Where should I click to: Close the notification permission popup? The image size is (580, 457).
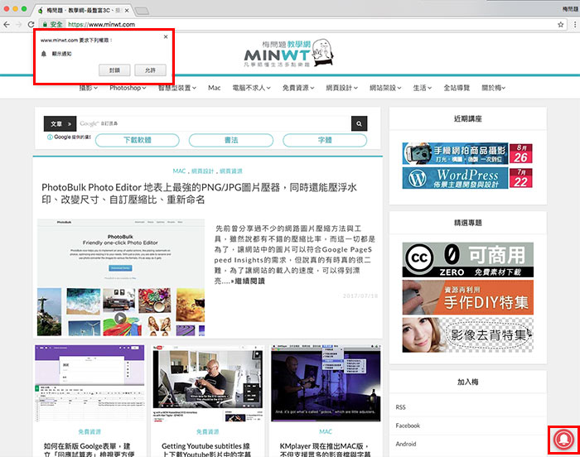pyautogui.click(x=166, y=36)
